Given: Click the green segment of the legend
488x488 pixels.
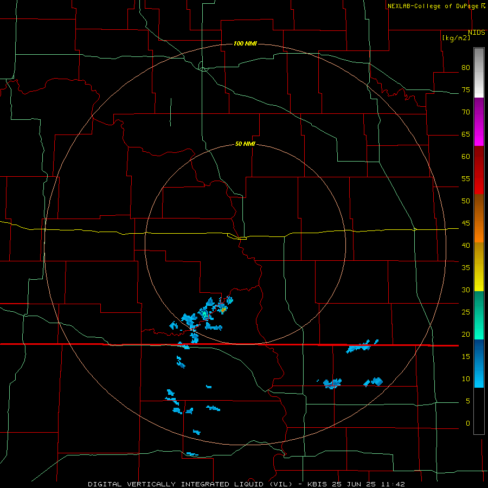Looking at the screenshot, I should [479, 315].
